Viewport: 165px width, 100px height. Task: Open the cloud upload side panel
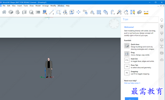tap(162, 60)
